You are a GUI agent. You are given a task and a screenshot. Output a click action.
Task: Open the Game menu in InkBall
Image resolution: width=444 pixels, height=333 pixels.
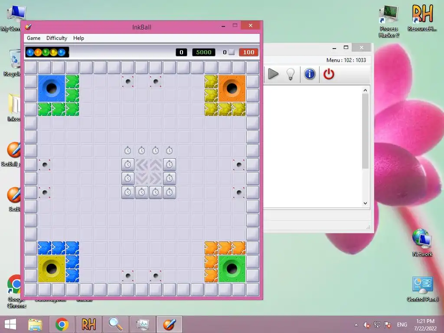point(33,38)
